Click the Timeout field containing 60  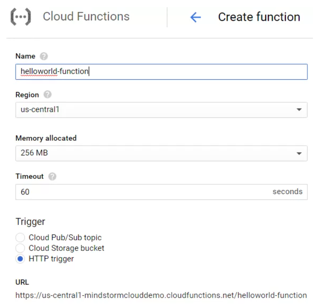pyautogui.click(x=161, y=192)
